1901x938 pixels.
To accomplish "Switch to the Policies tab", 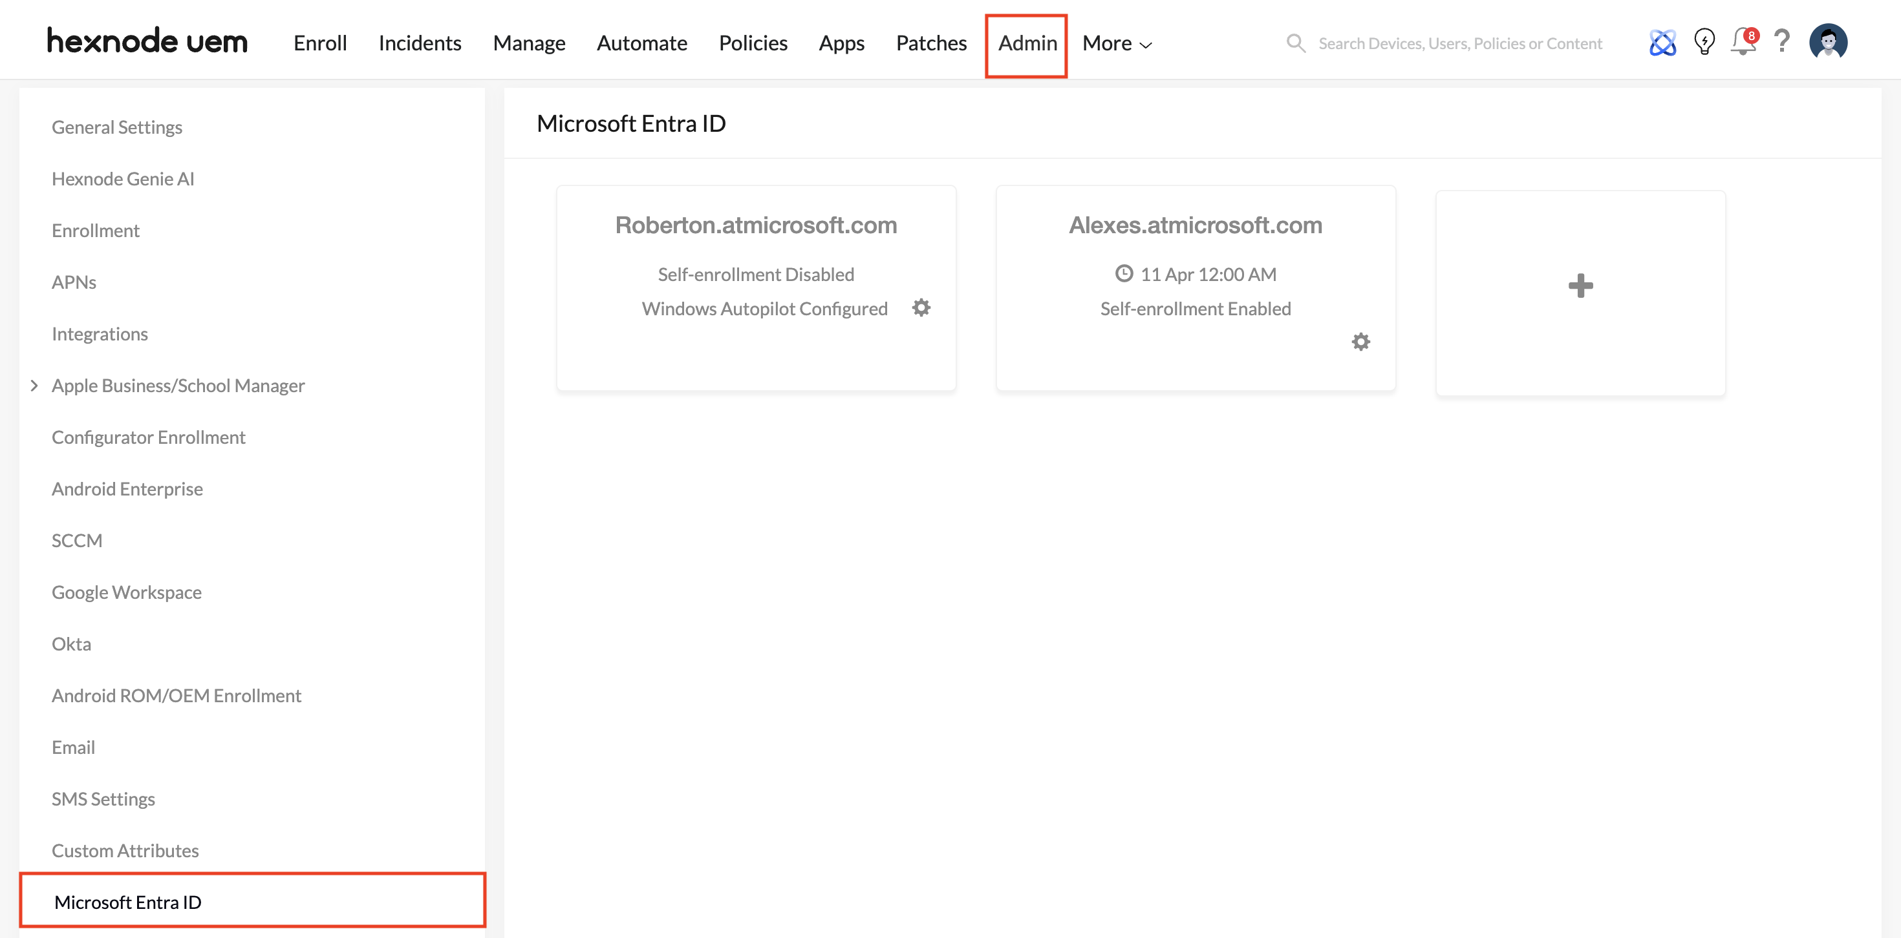I will click(x=753, y=43).
